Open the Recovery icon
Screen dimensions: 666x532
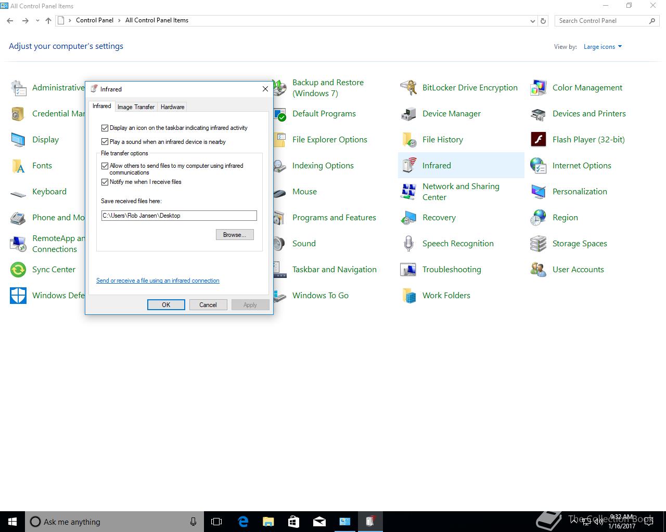tap(409, 218)
